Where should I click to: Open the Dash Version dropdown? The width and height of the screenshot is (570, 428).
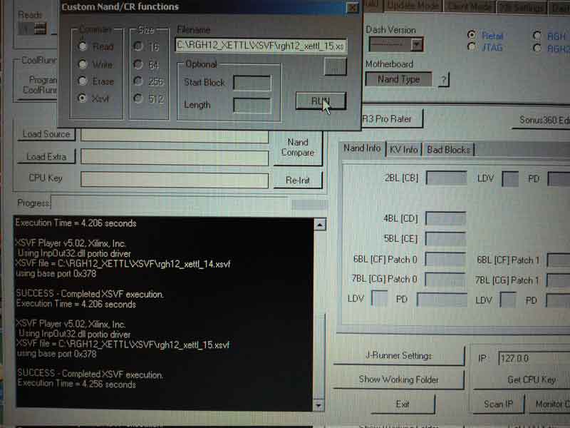coord(416,45)
